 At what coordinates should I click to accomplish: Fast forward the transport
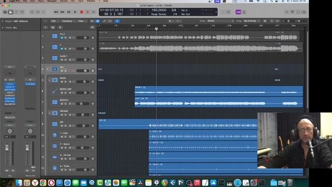(62, 12)
